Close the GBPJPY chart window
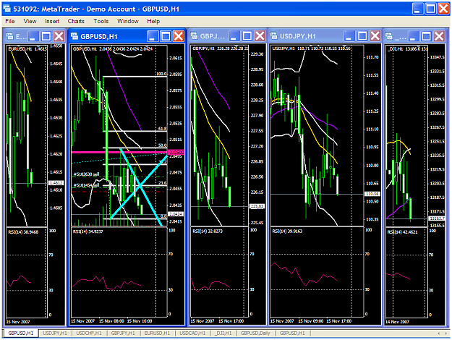 [x=260, y=36]
